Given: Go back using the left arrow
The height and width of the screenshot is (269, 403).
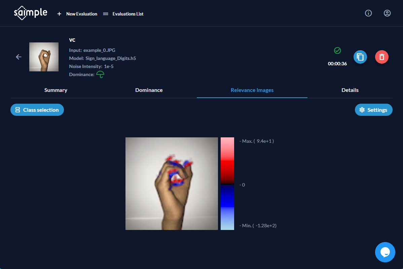Looking at the screenshot, I should tap(19, 57).
